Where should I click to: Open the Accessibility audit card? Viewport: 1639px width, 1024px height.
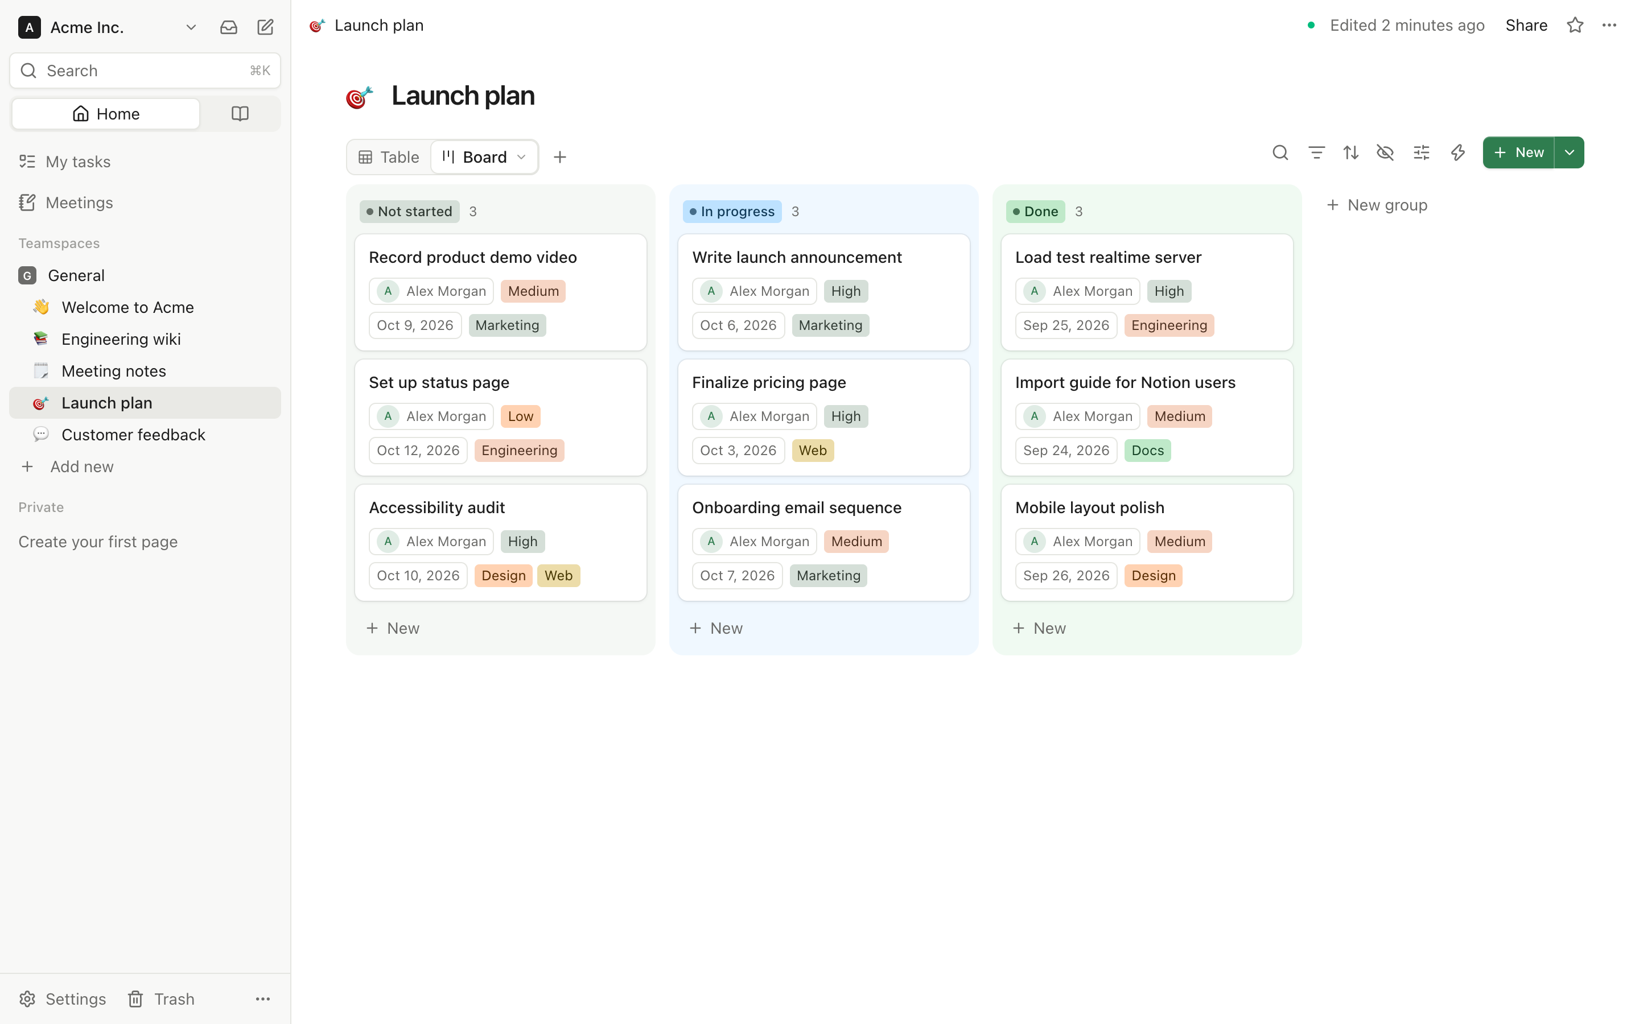[x=500, y=543]
